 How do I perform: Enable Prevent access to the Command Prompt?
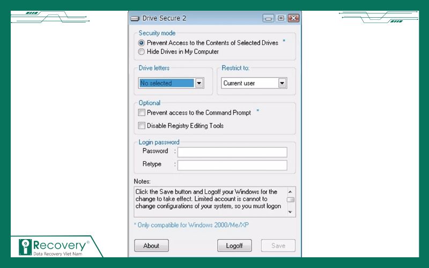pyautogui.click(x=142, y=113)
